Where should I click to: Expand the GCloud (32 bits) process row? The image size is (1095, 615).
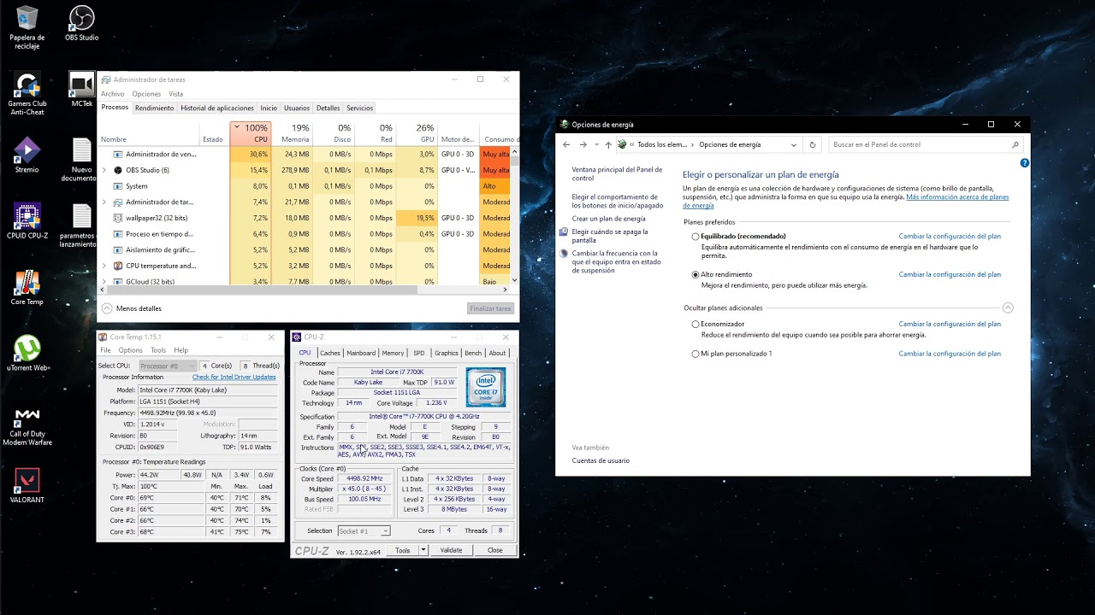104,282
